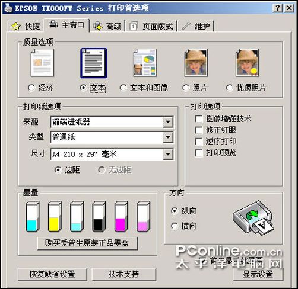Expand the 尺寸 paper size dropdown
The width and height of the screenshot is (298, 289).
click(168, 154)
